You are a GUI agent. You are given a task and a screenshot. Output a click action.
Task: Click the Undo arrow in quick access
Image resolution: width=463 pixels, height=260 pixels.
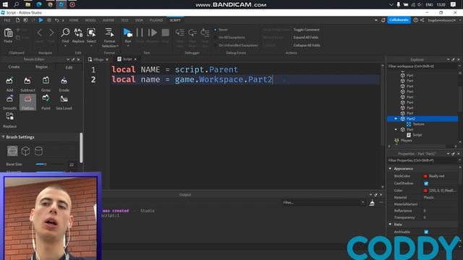(56, 20)
